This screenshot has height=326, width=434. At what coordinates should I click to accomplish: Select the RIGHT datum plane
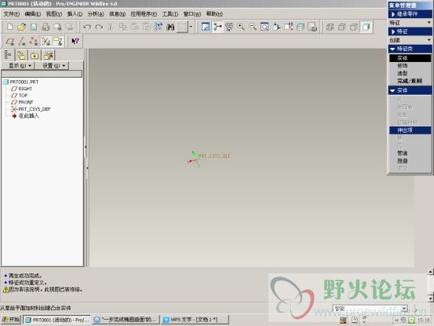[25, 89]
